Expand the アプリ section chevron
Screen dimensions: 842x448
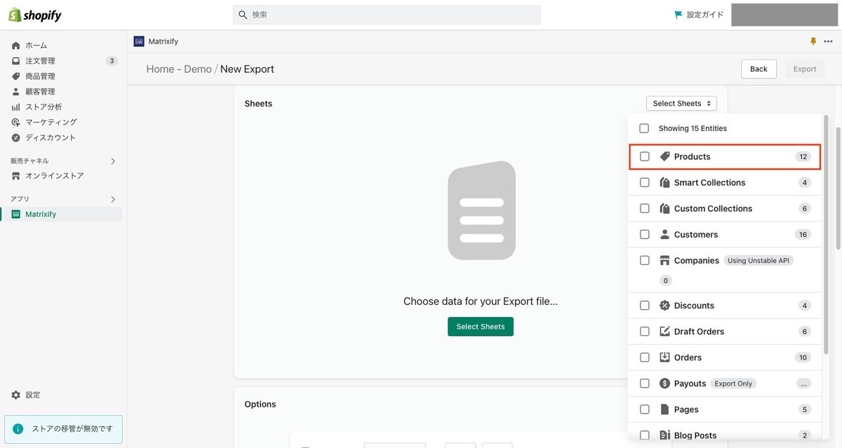point(112,198)
